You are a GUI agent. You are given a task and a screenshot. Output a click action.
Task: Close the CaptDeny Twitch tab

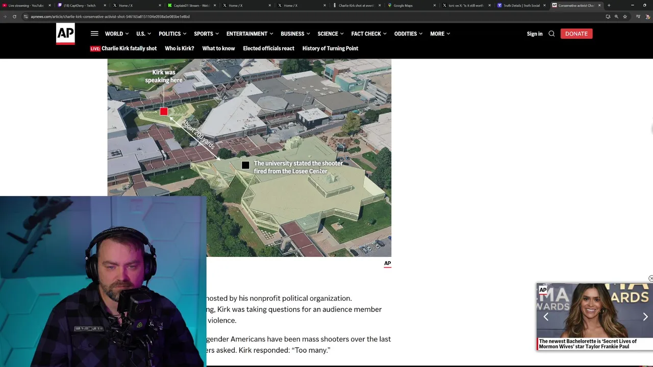pyautogui.click(x=105, y=6)
